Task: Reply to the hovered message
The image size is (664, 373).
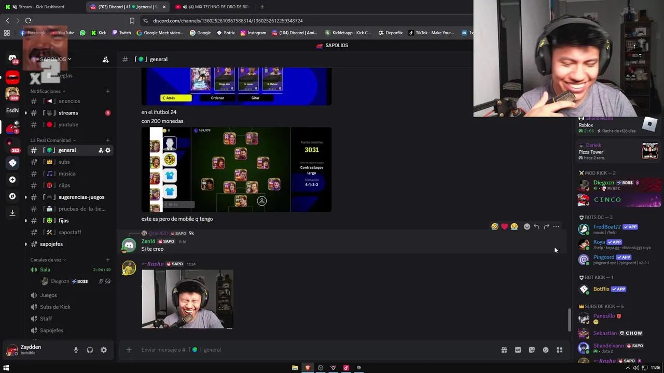Action: [x=536, y=226]
